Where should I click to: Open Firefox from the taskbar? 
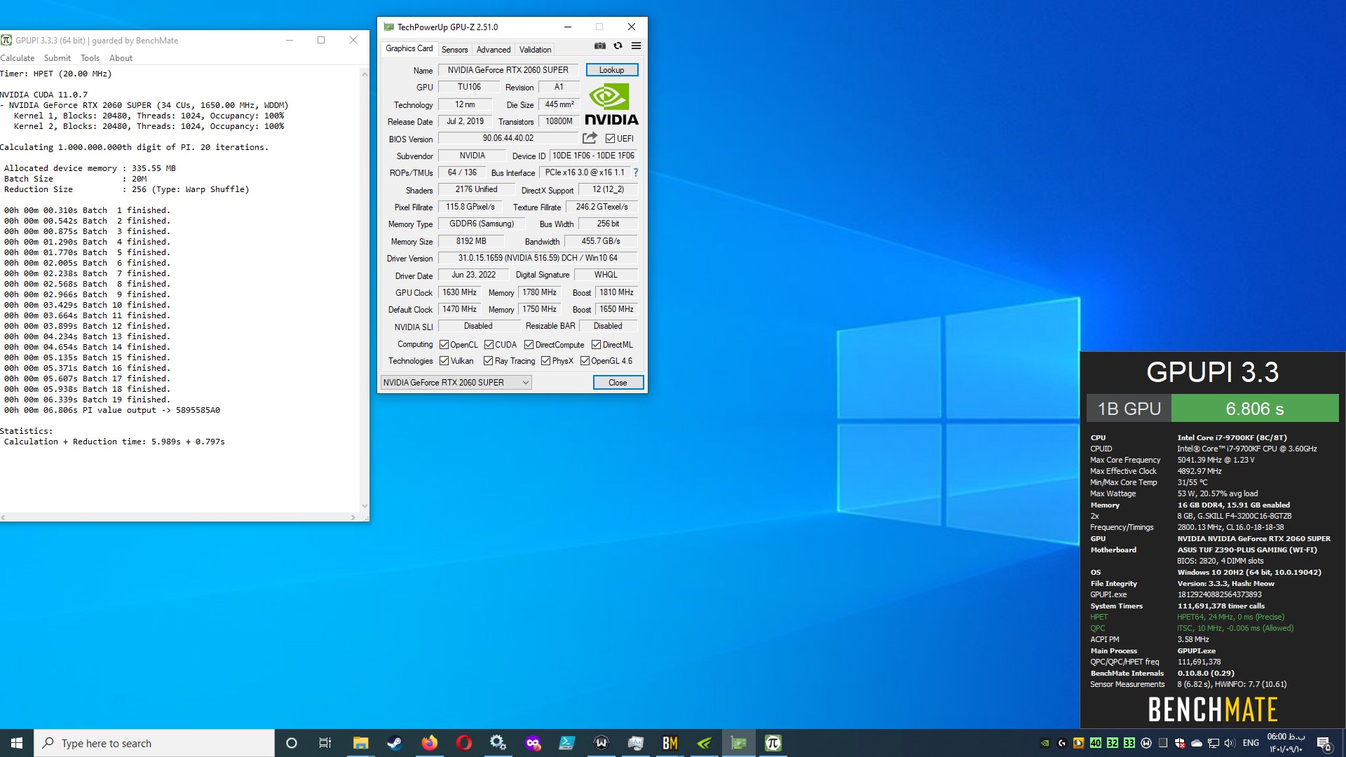pos(429,743)
